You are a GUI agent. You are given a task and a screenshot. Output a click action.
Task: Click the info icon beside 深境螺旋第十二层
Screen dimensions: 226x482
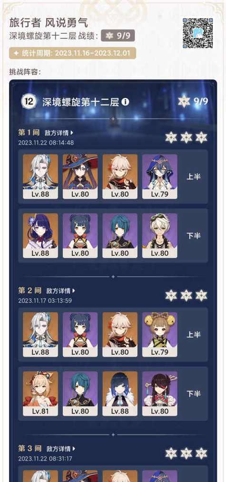click(125, 102)
